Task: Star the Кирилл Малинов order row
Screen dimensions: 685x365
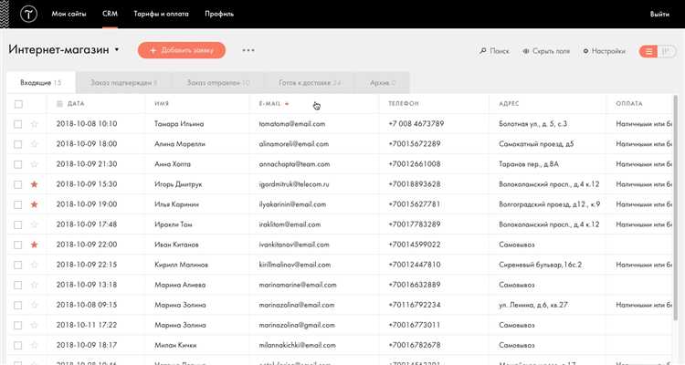Action: 34,265
